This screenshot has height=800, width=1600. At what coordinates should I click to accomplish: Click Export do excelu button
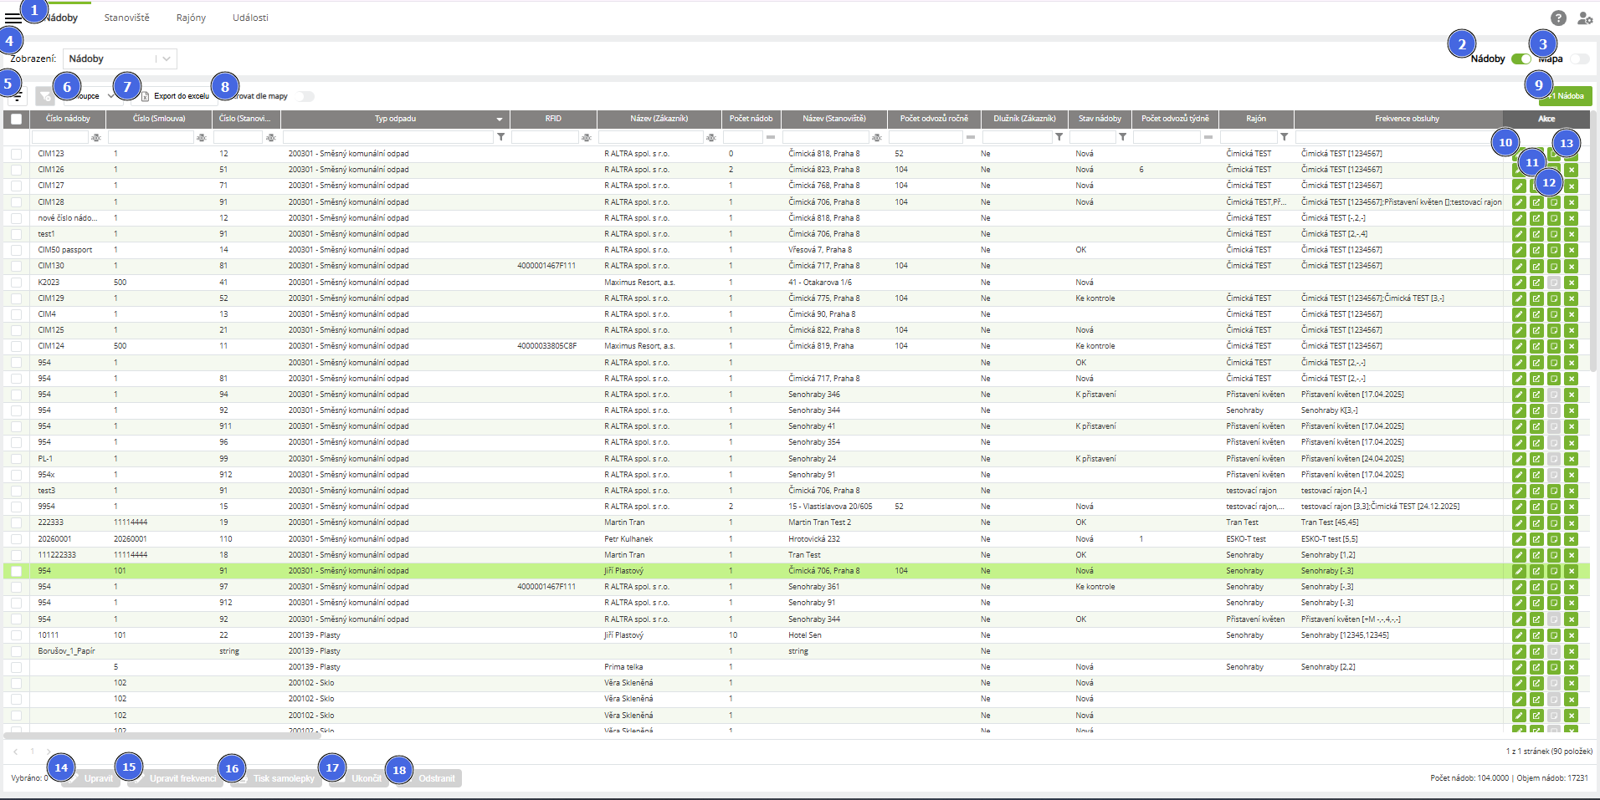click(176, 96)
